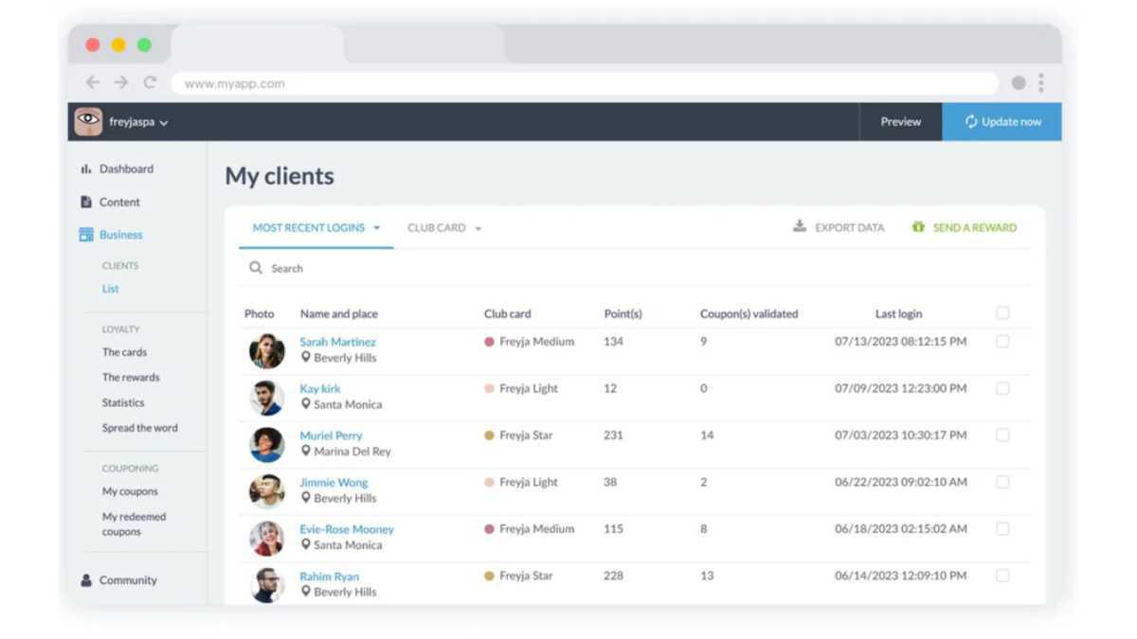
Task: Click the Business storefront icon
Action: tap(86, 235)
